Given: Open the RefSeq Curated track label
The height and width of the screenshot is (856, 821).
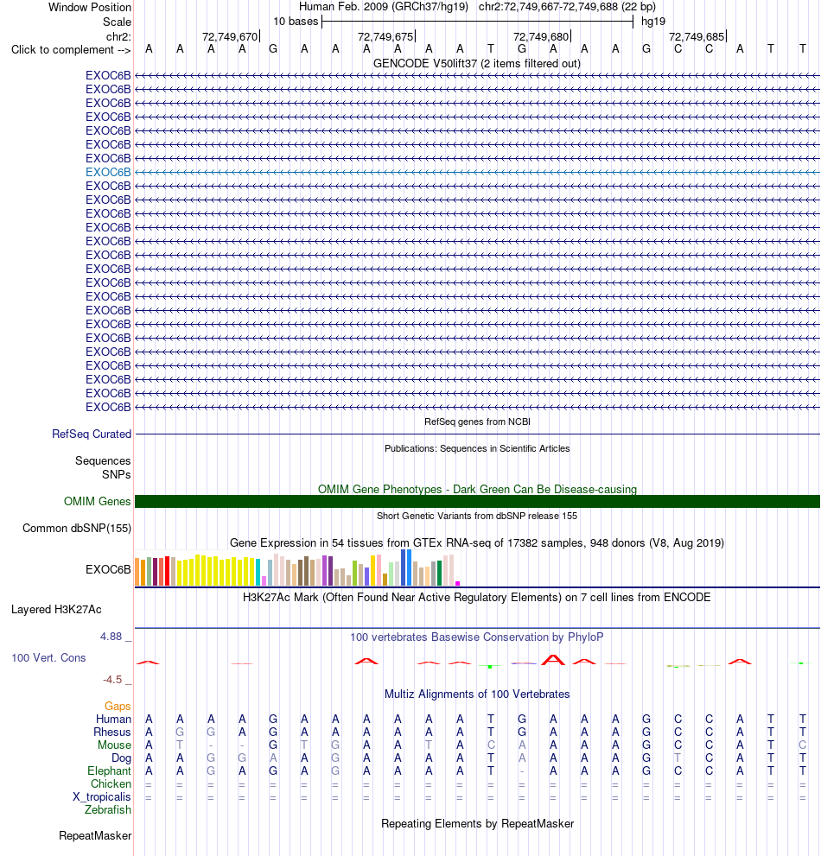Looking at the screenshot, I should [92, 434].
